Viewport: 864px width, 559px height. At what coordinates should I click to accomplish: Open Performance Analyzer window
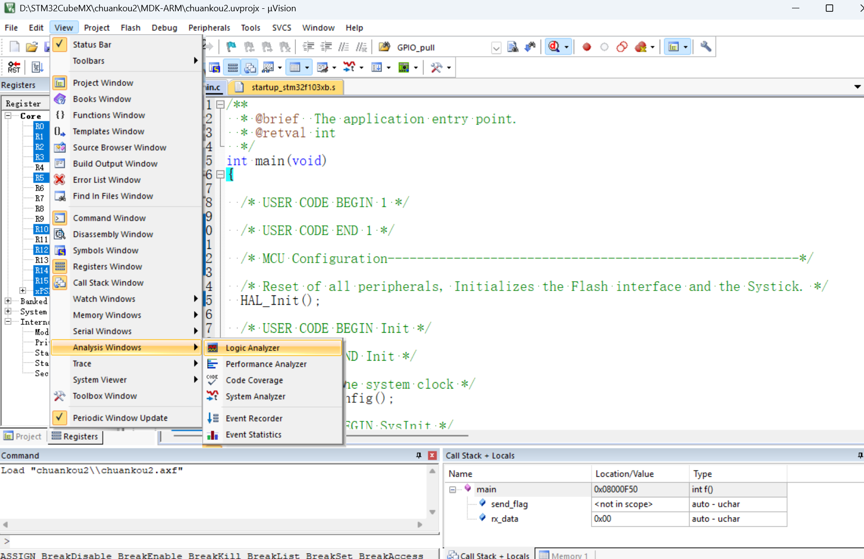click(x=272, y=364)
